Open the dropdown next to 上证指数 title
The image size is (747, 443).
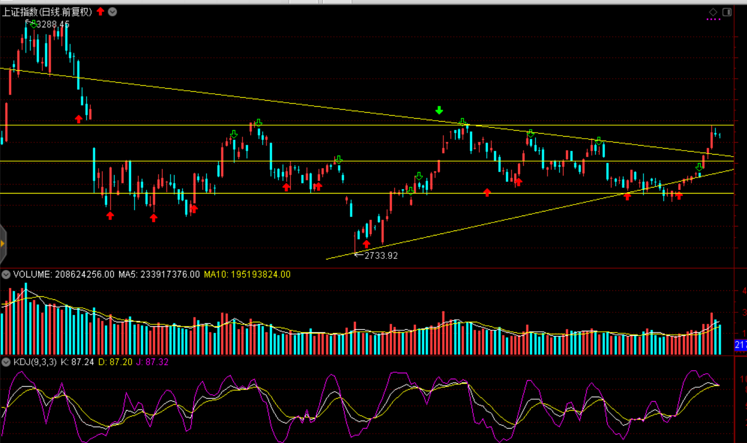[x=112, y=11]
